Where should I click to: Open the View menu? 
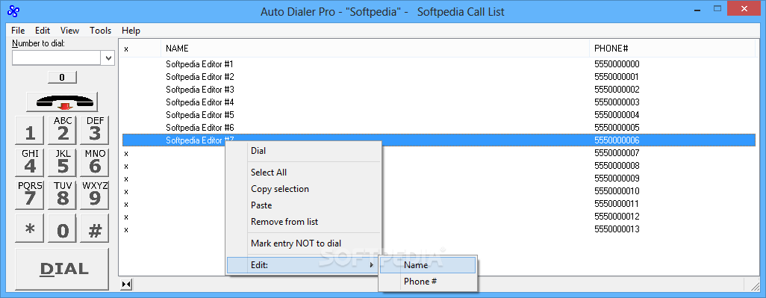point(70,31)
